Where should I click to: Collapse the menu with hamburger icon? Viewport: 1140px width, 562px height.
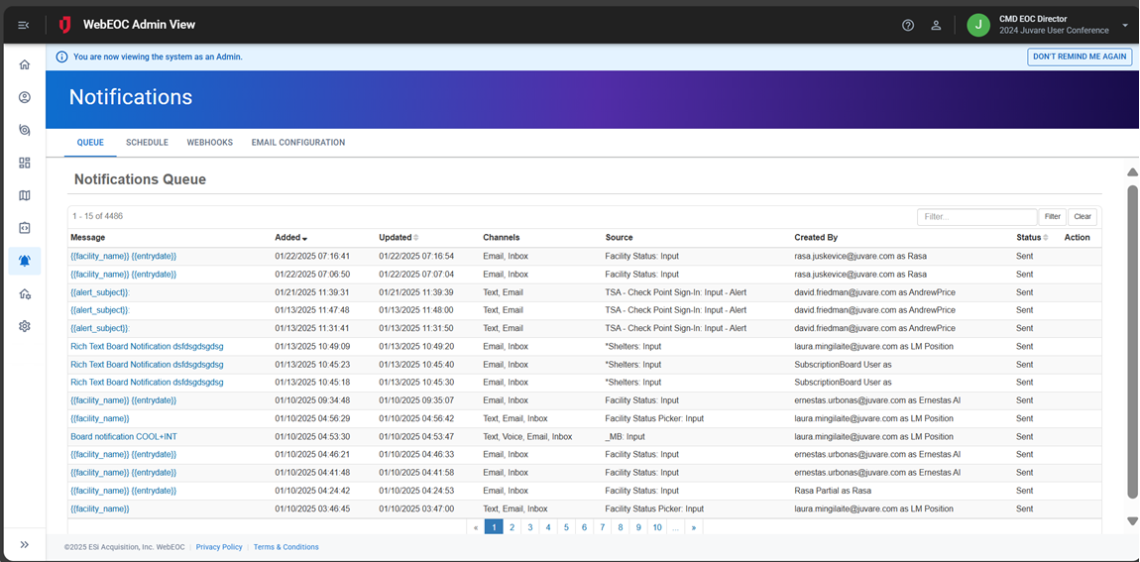24,25
